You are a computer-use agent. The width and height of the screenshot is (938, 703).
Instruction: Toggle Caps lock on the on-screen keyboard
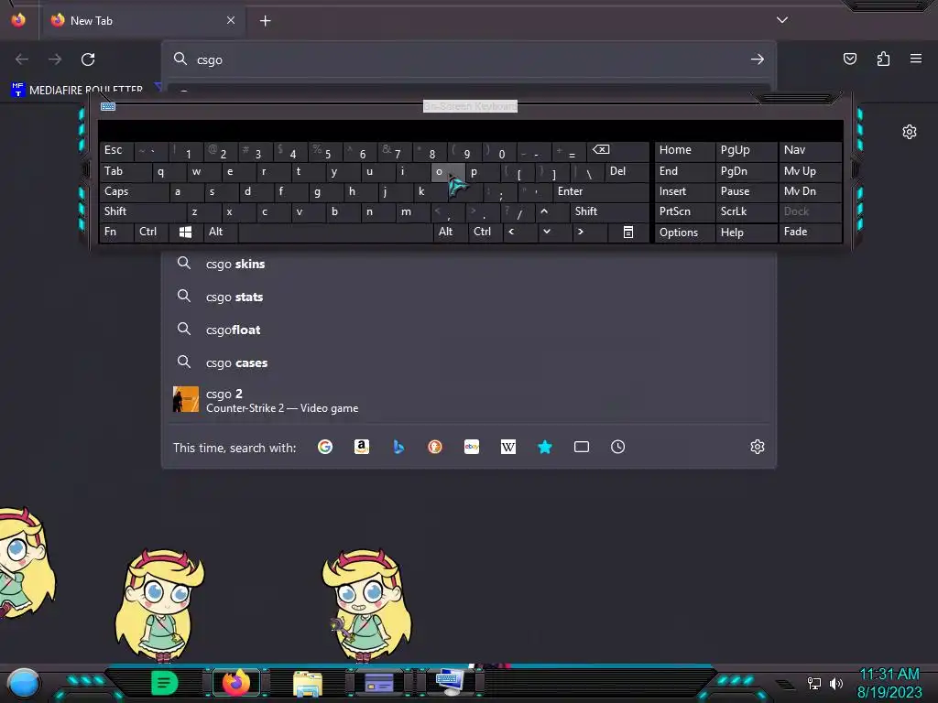[134, 191]
